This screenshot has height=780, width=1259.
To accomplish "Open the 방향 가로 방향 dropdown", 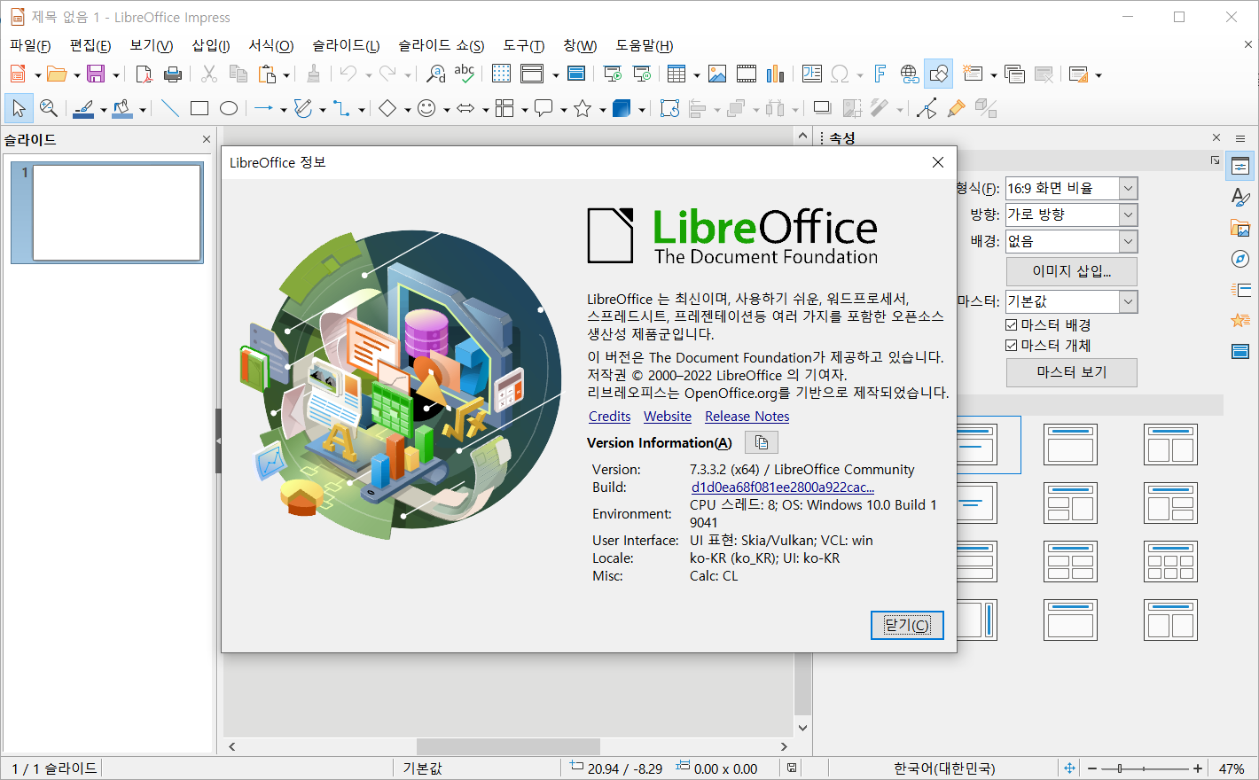I will point(1071,214).
